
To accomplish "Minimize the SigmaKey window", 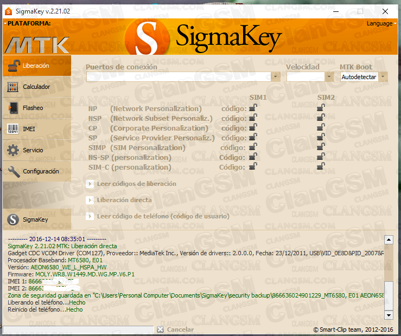I will point(336,11).
